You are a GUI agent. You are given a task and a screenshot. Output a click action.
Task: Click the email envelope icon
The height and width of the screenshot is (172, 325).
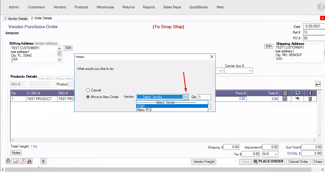pyautogui.click(x=16, y=161)
